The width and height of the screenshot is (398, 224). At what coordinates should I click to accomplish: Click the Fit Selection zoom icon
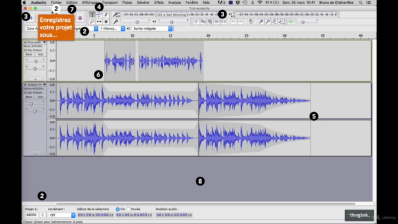click(x=274, y=22)
